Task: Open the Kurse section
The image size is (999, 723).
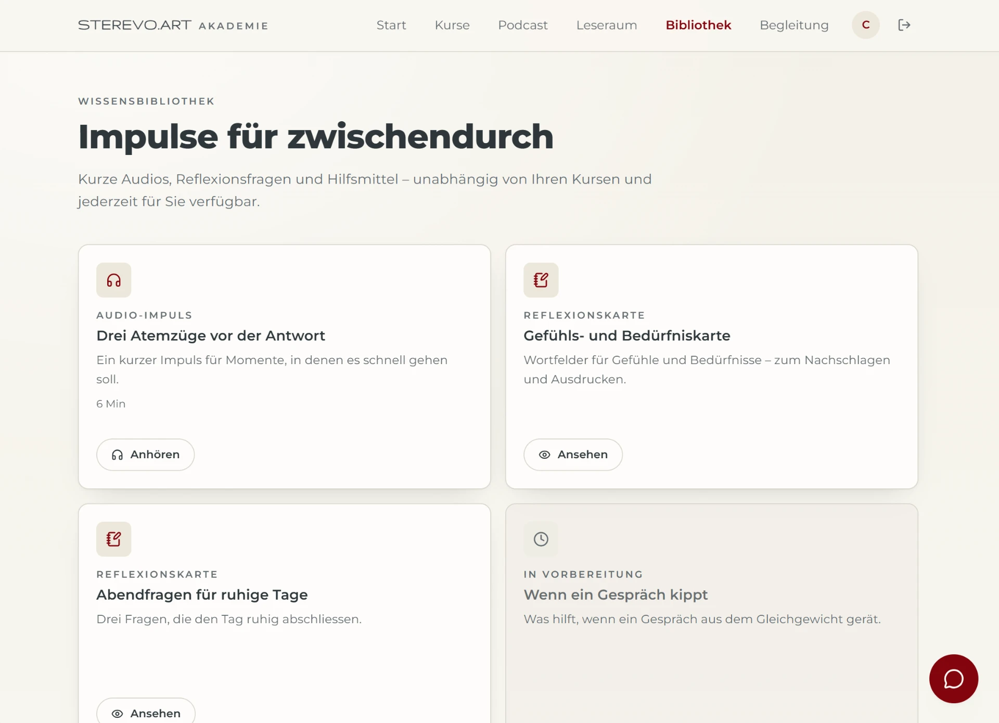Action: 452,25
